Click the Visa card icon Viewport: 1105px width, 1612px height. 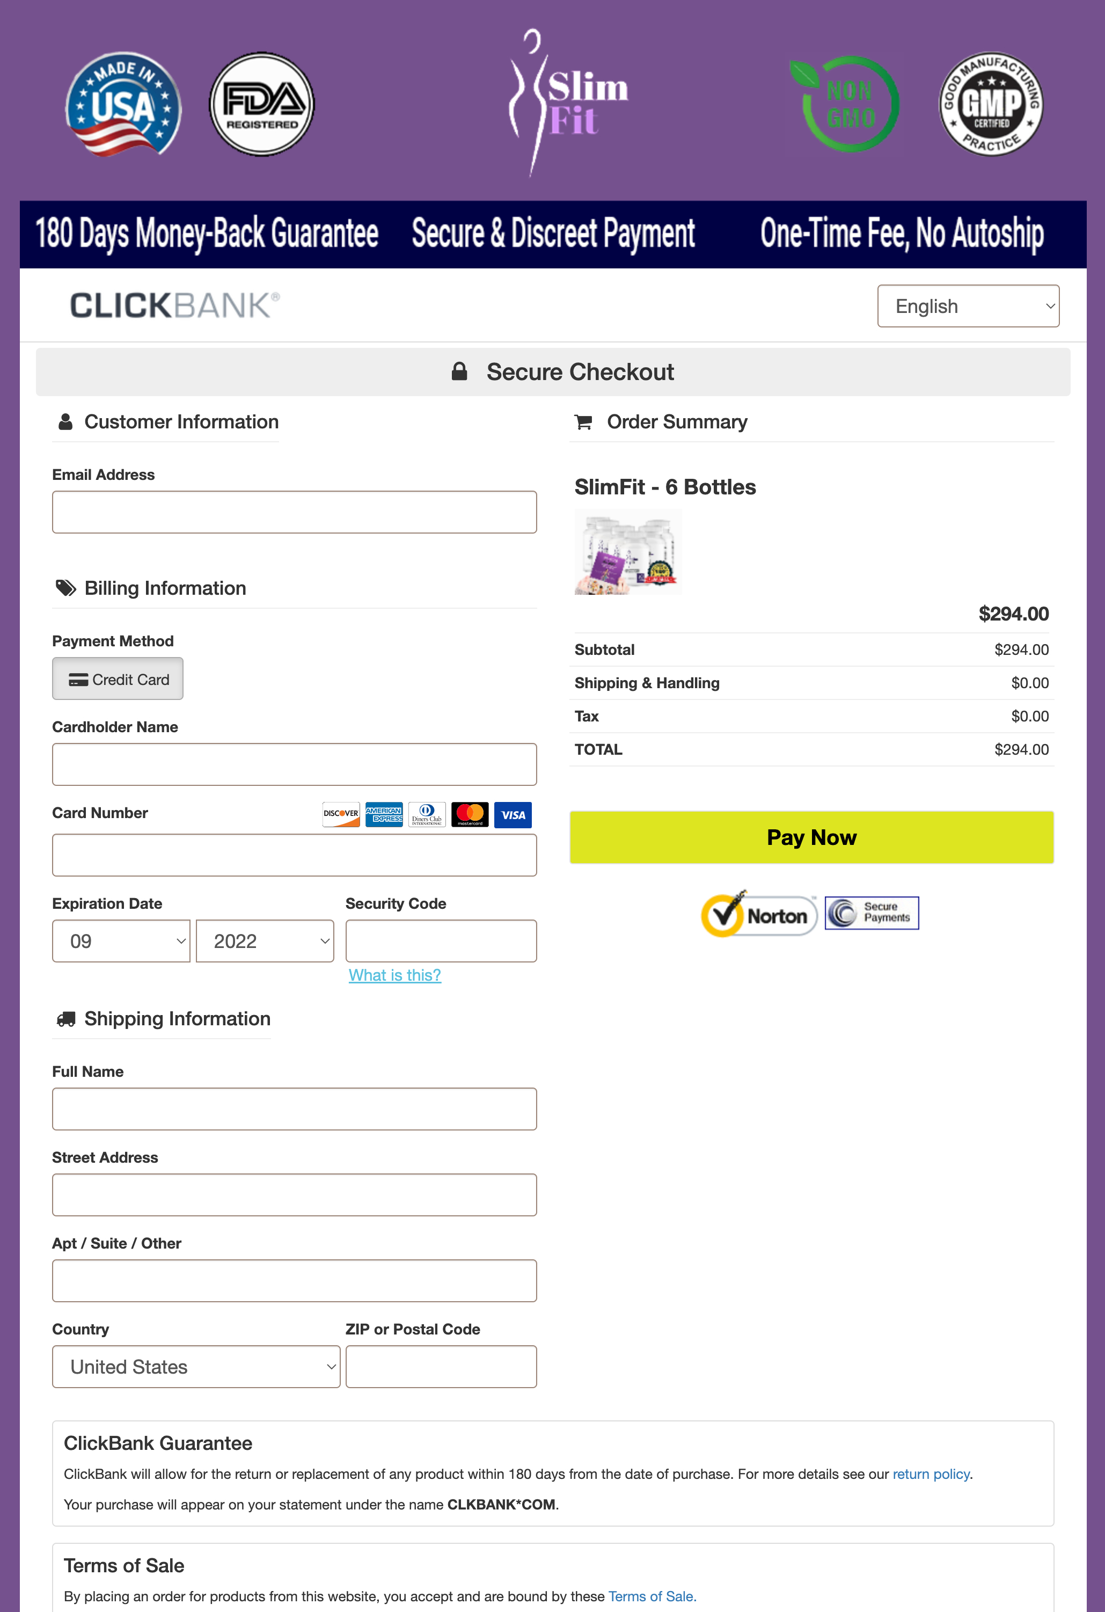[513, 815]
